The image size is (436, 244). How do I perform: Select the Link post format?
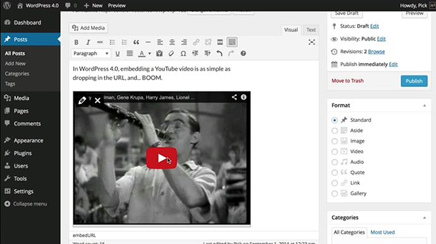pyautogui.click(x=334, y=183)
